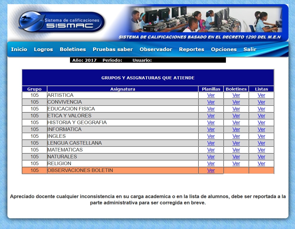Open Planillas for ETICA Y VALORES

211,116
